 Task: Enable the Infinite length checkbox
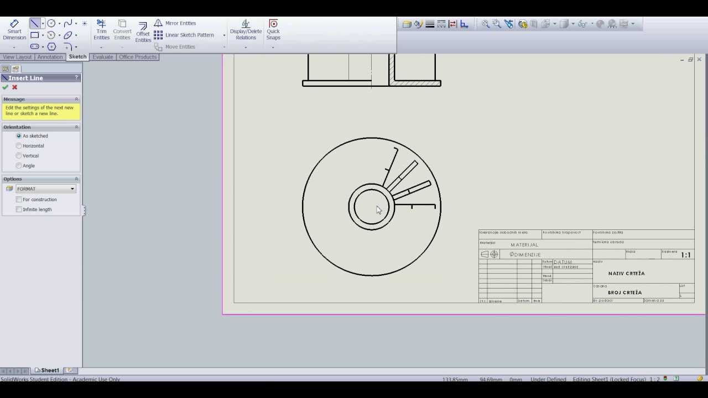pos(19,210)
